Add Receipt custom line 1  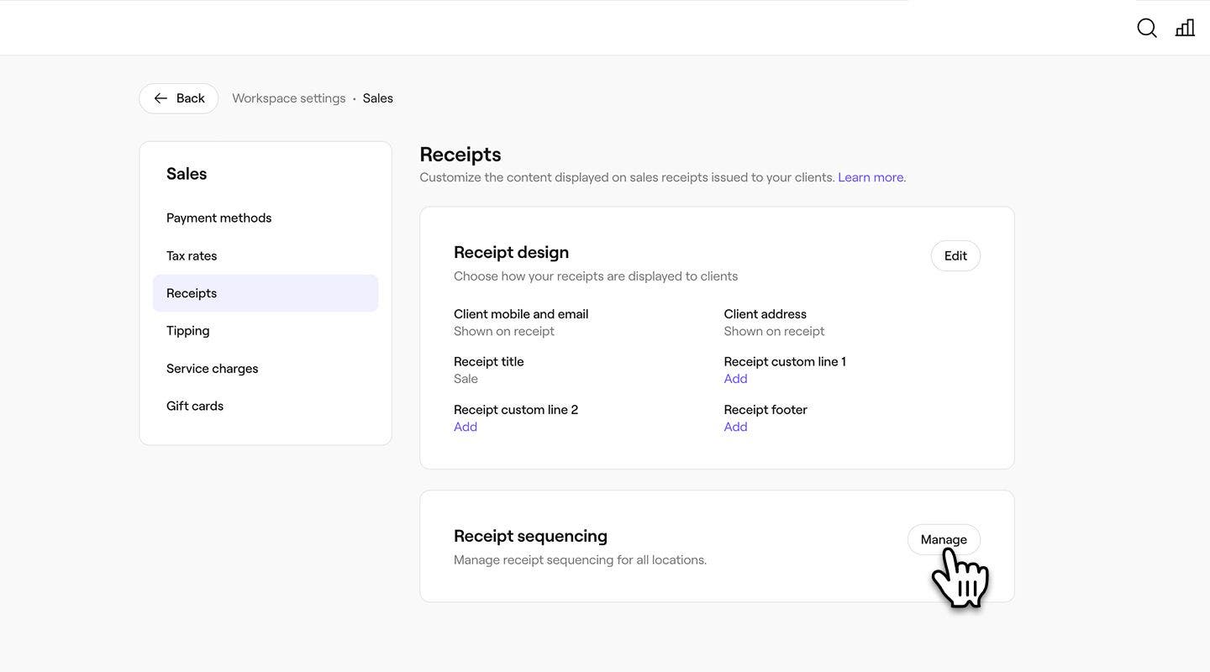(x=735, y=379)
